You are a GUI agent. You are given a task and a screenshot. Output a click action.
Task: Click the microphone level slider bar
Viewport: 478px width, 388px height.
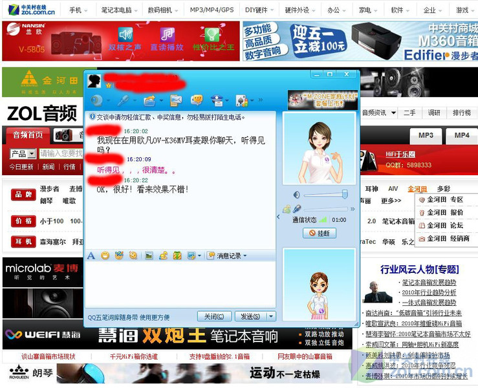(325, 209)
